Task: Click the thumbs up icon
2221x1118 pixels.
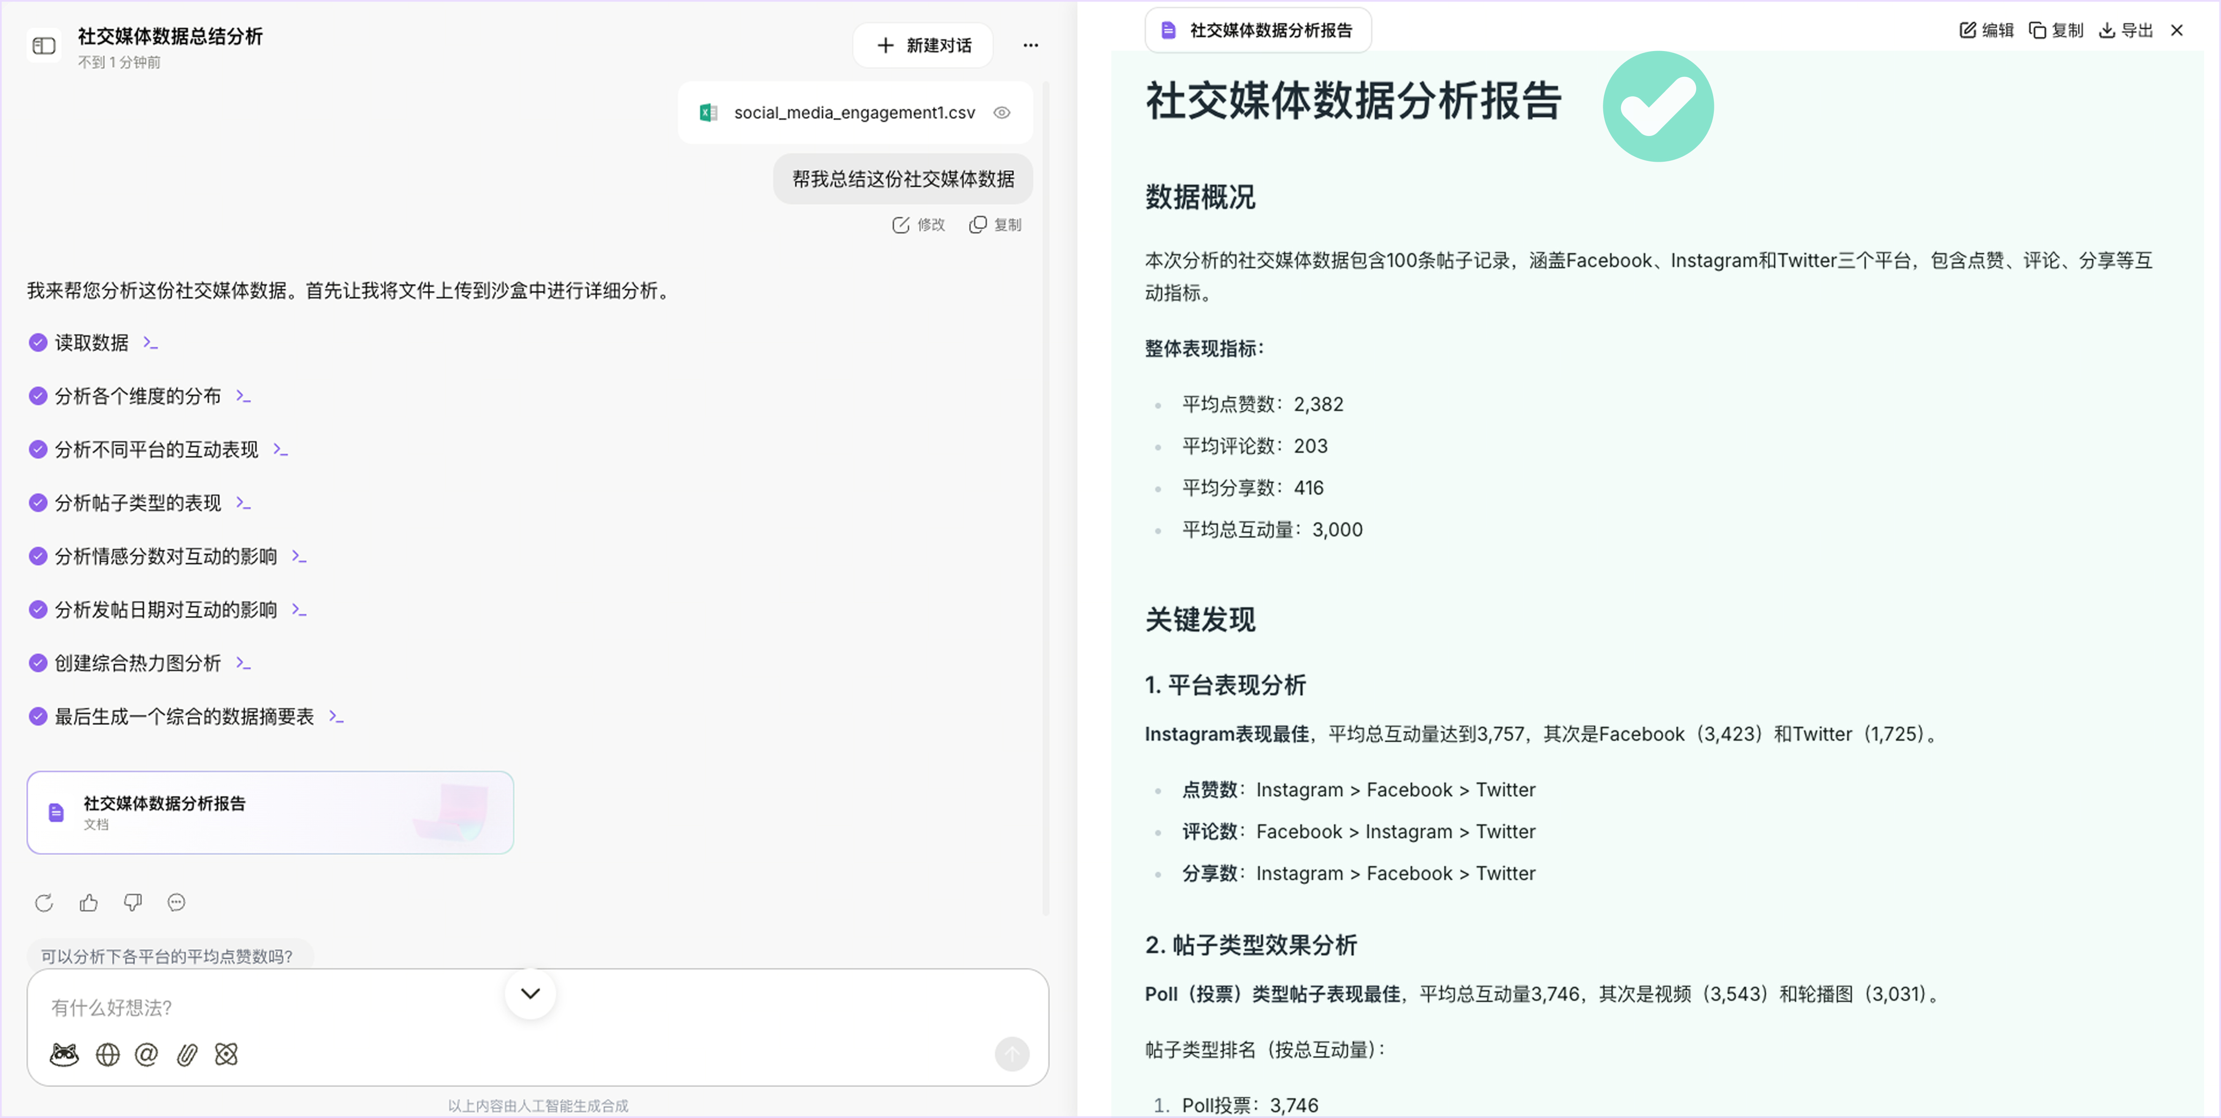Action: 89,903
